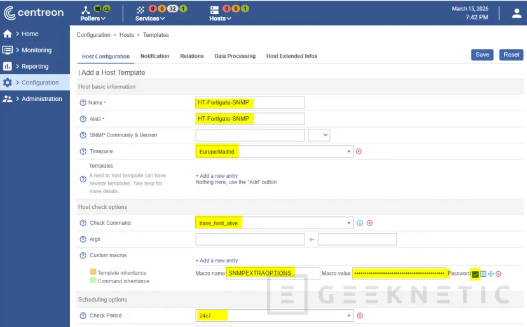
Task: Add a new entry under Templates
Action: [217, 176]
